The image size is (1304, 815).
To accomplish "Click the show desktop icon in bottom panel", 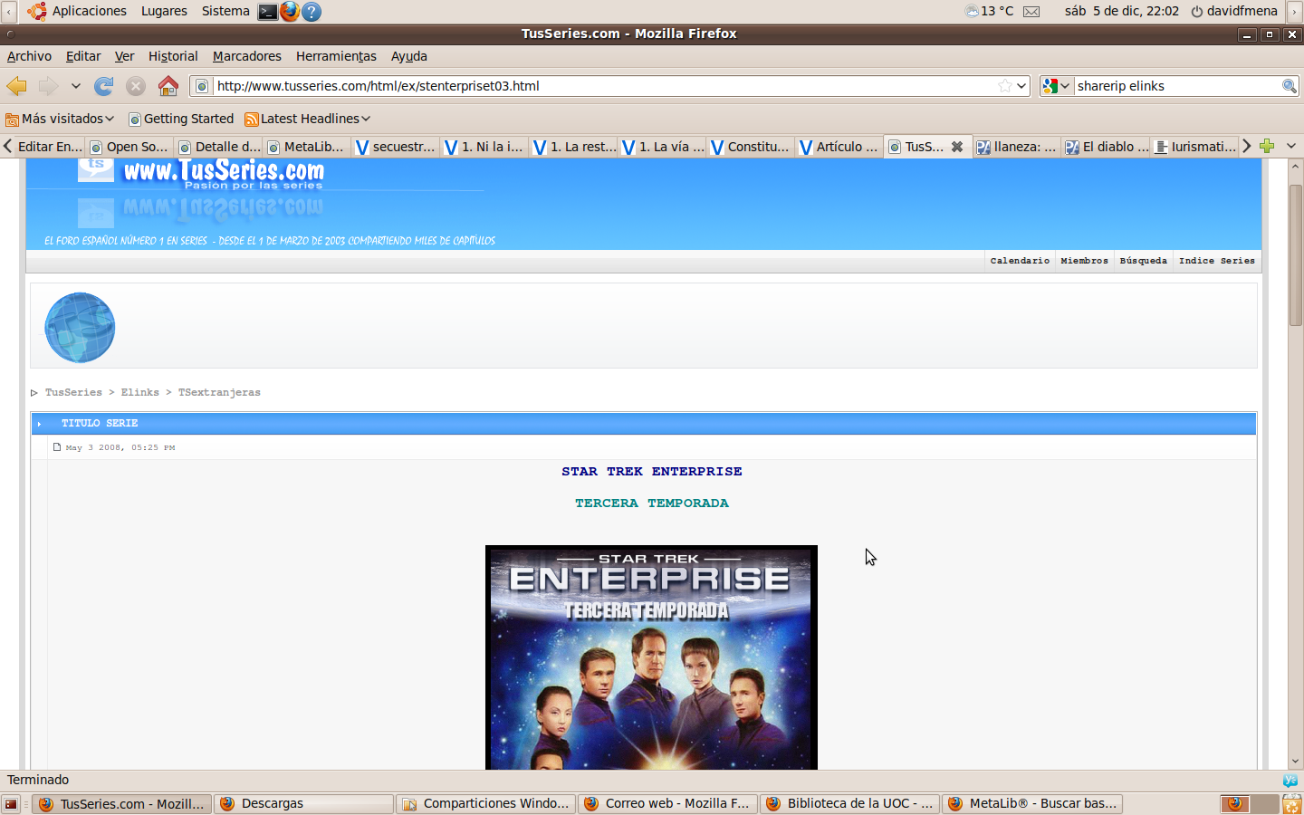I will coord(12,804).
